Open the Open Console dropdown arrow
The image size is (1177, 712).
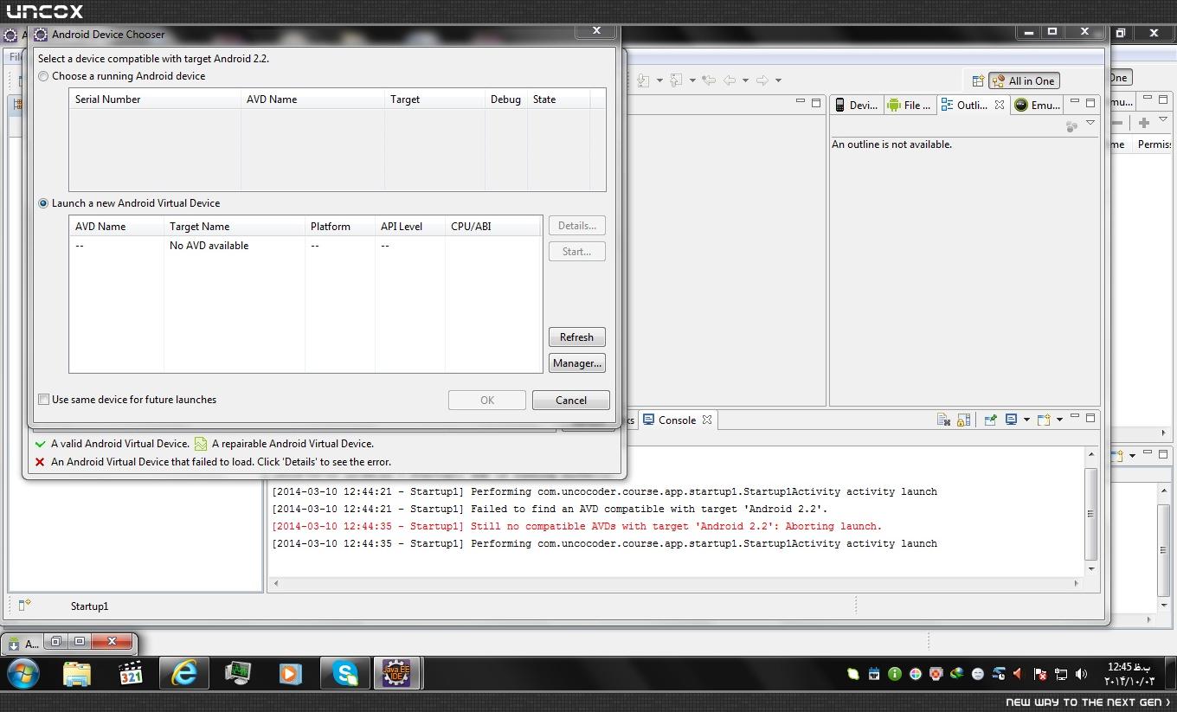click(1059, 420)
